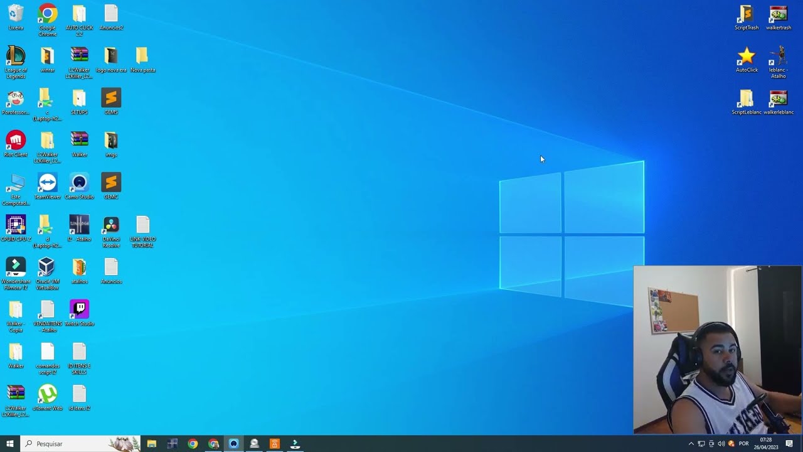Viewport: 803px width, 452px height.
Task: Select the Camo Studio shortcut
Action: [x=79, y=186]
